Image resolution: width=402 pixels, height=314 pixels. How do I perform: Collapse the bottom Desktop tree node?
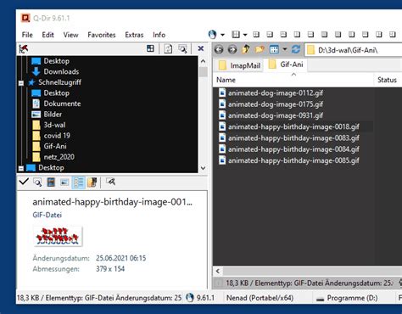pos(21,168)
